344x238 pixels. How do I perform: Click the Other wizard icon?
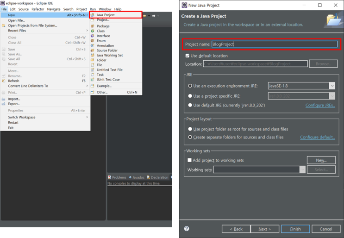point(93,92)
